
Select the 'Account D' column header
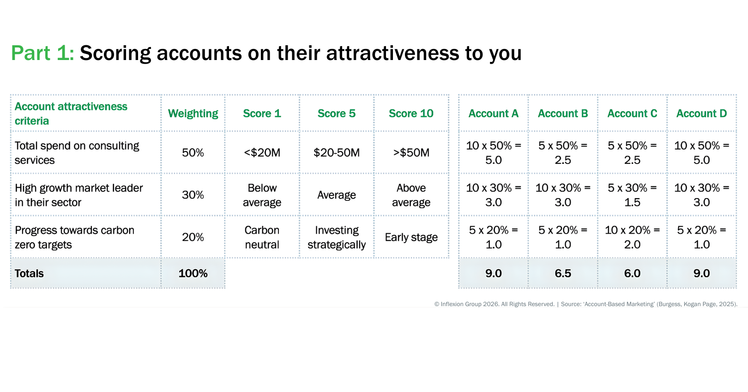point(701,114)
